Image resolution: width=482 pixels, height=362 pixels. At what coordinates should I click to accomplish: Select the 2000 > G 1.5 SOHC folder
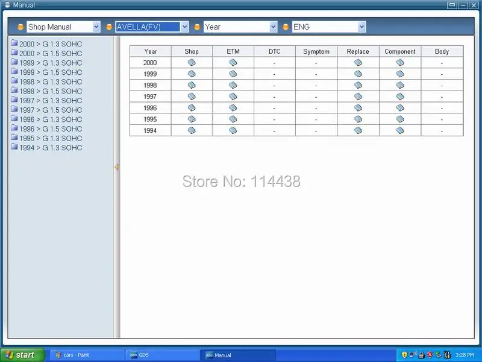[46, 53]
